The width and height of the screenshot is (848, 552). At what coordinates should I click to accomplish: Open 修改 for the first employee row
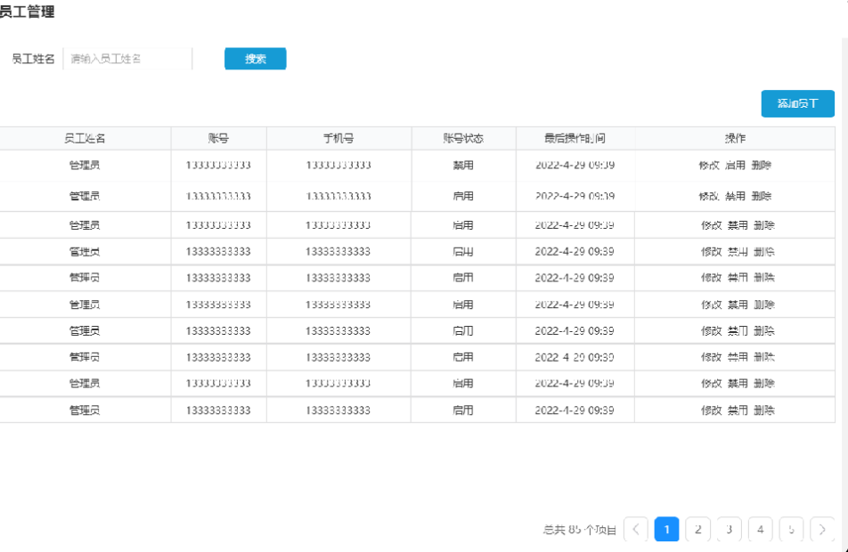[710, 165]
